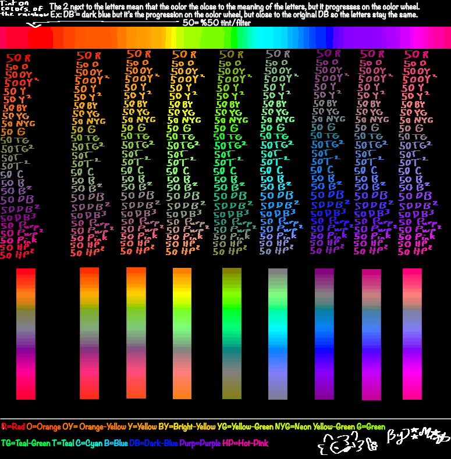Image resolution: width=451 pixels, height=459 pixels.
Task: Click the last hot-pink gradient bar on the right
Action: click(412, 334)
